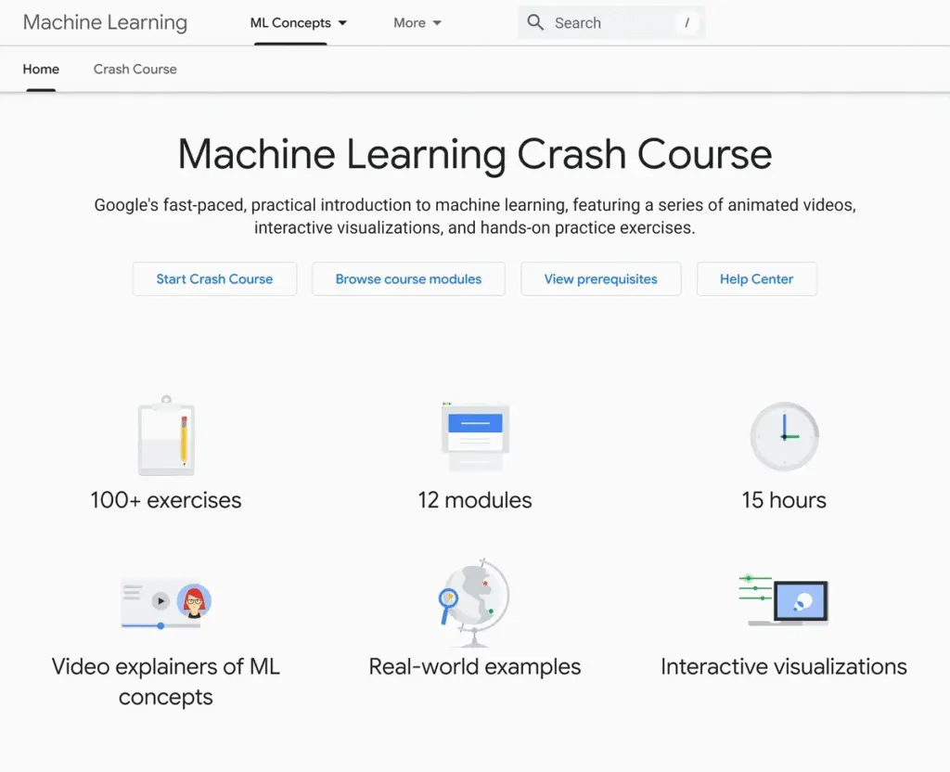Click the clipboard exercises icon

(167, 435)
